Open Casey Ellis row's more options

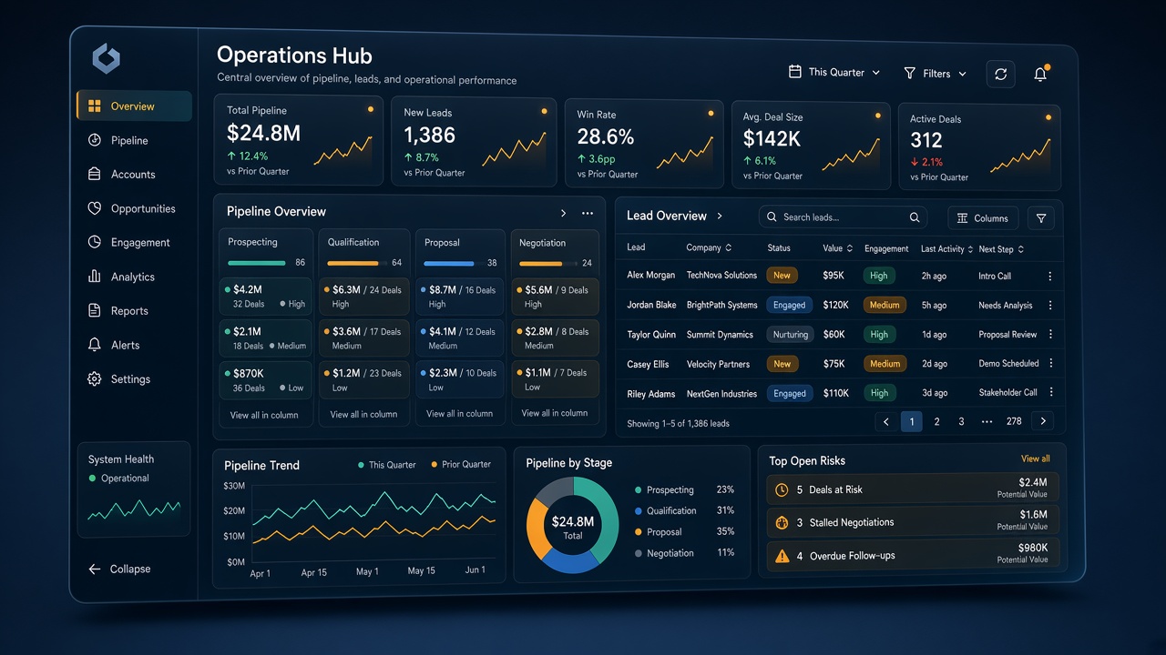pos(1050,363)
